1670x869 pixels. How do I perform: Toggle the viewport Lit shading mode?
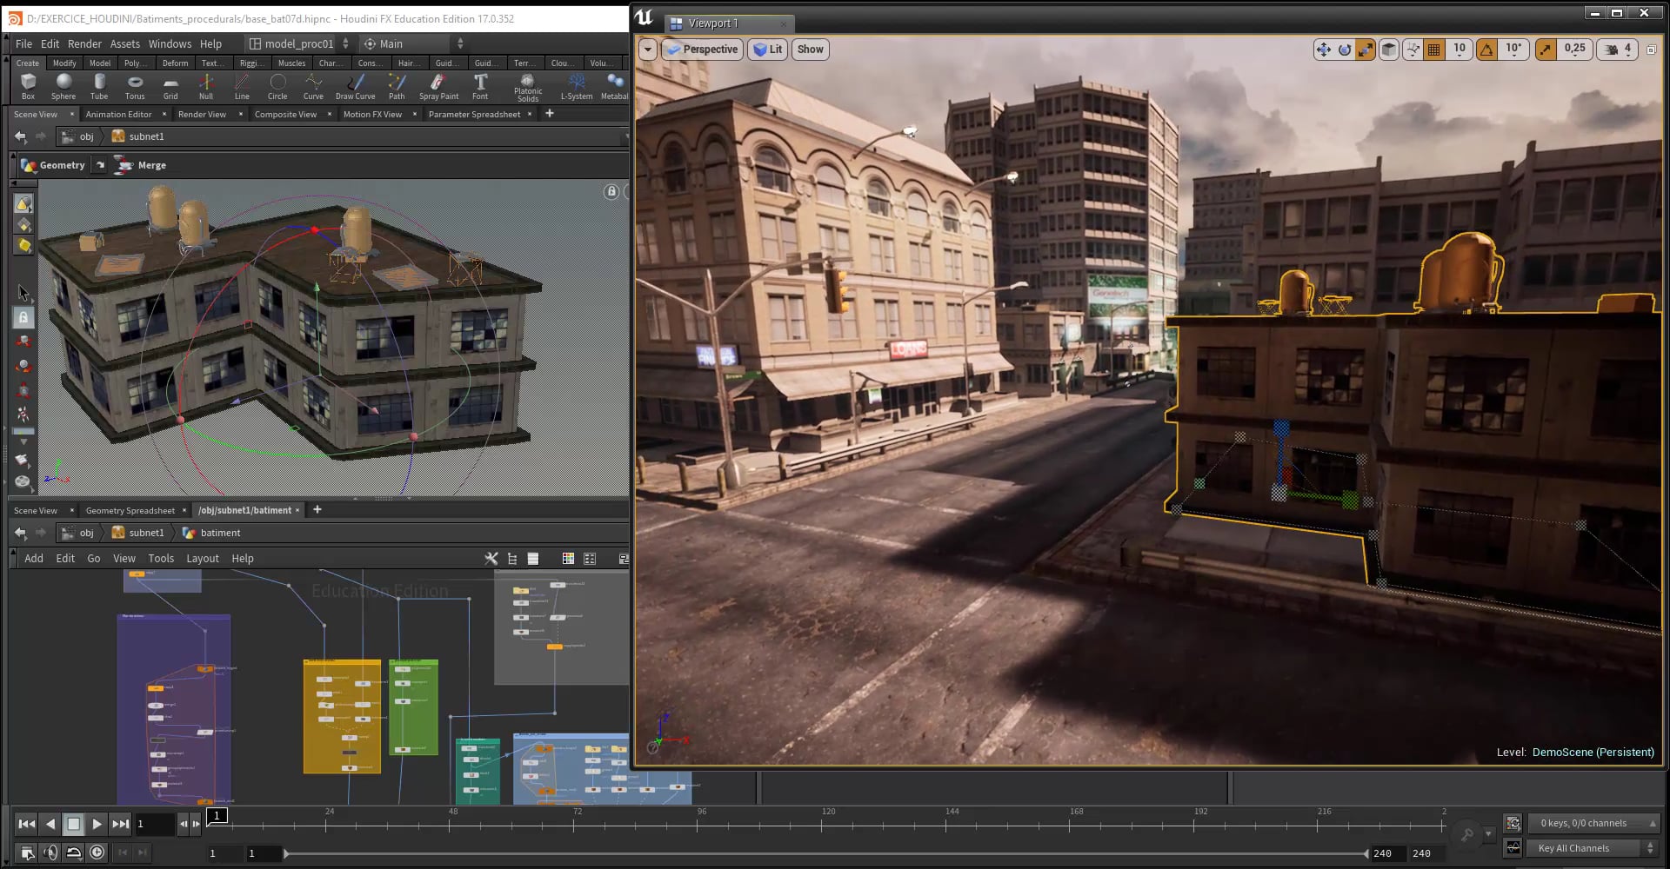click(x=767, y=50)
